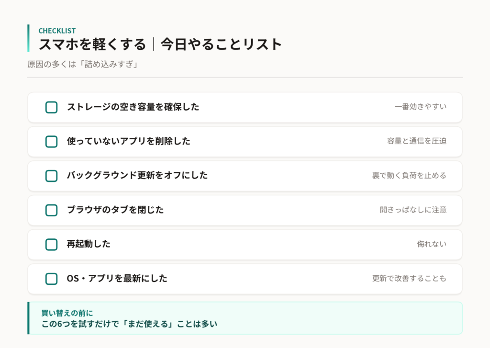Mark ブラウザのタブを閉じた as done

point(52,211)
